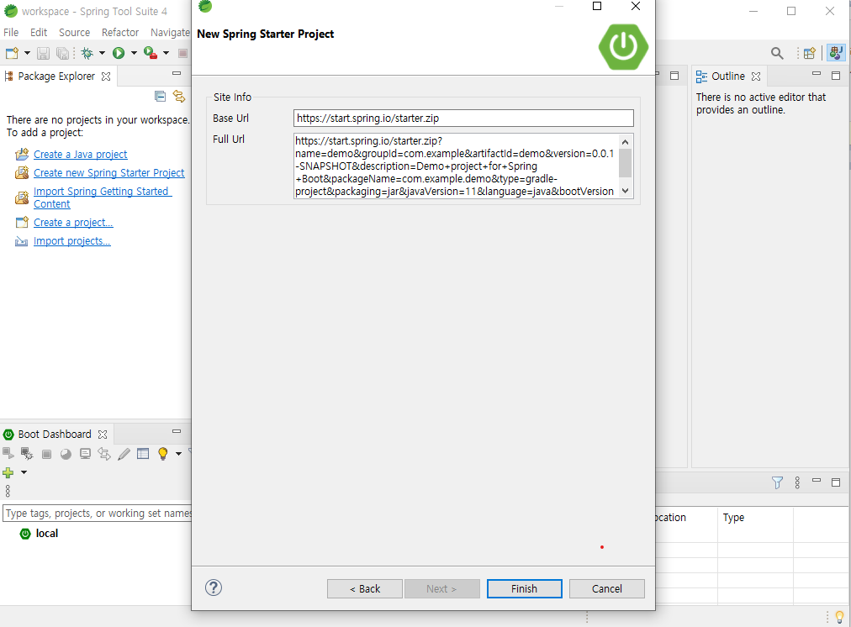Click Open Console monitor icon in Boot Dashboard

click(x=85, y=454)
